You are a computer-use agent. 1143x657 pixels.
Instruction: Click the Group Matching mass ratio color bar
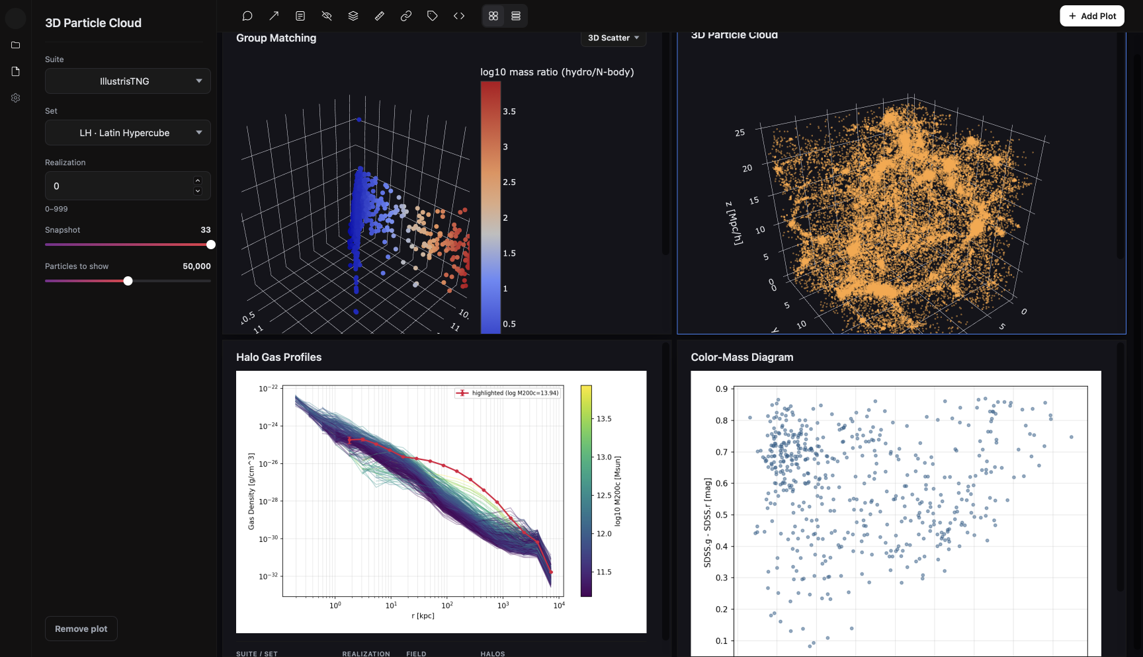click(x=491, y=207)
